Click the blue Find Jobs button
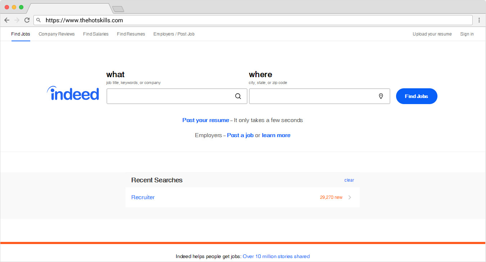This screenshot has height=262, width=486. tap(417, 96)
